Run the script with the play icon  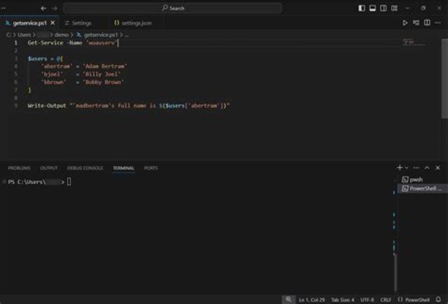(405, 23)
